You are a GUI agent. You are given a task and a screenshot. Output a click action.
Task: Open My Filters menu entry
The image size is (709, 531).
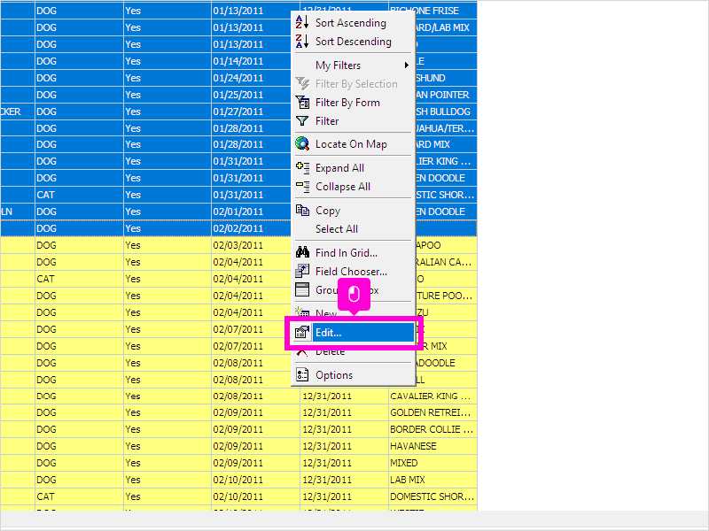pos(338,65)
